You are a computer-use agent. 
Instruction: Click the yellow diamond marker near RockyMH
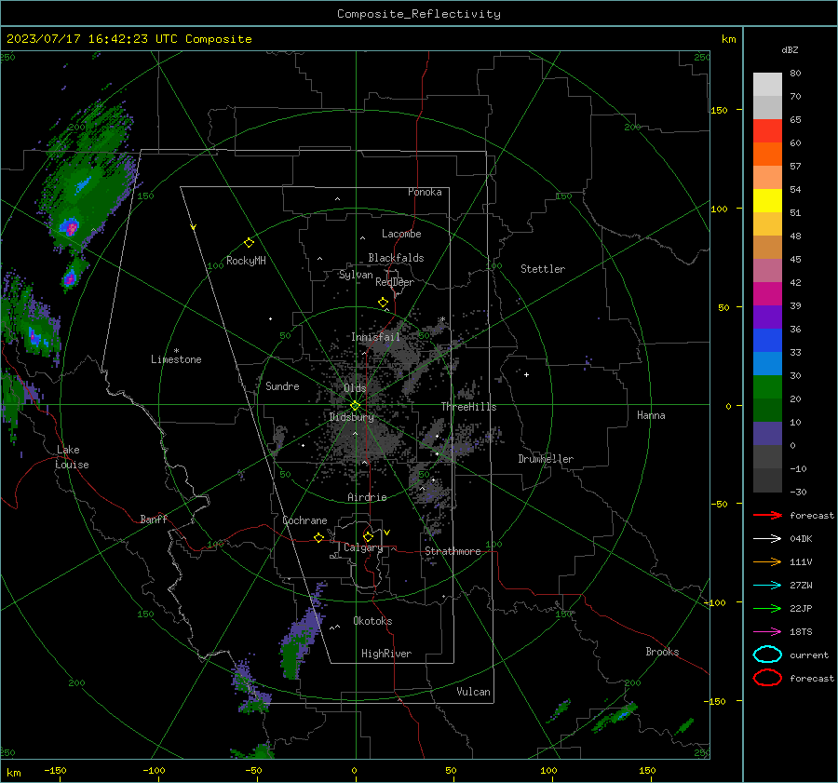(249, 243)
